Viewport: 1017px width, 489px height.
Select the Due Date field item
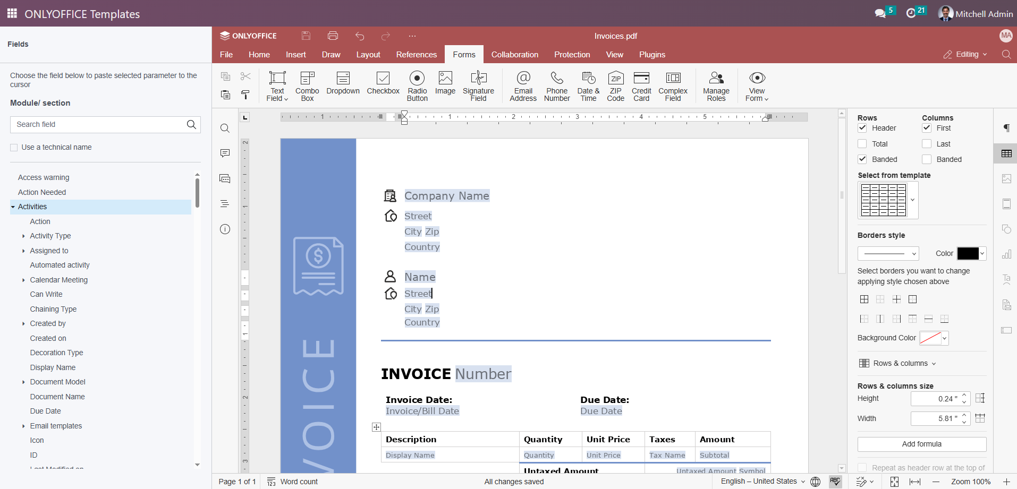coord(45,411)
